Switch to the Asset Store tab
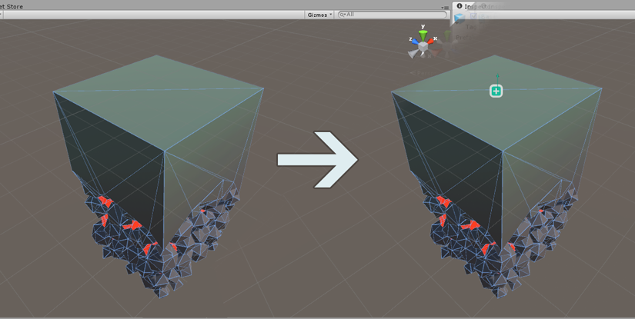The height and width of the screenshot is (319, 635). point(12,6)
